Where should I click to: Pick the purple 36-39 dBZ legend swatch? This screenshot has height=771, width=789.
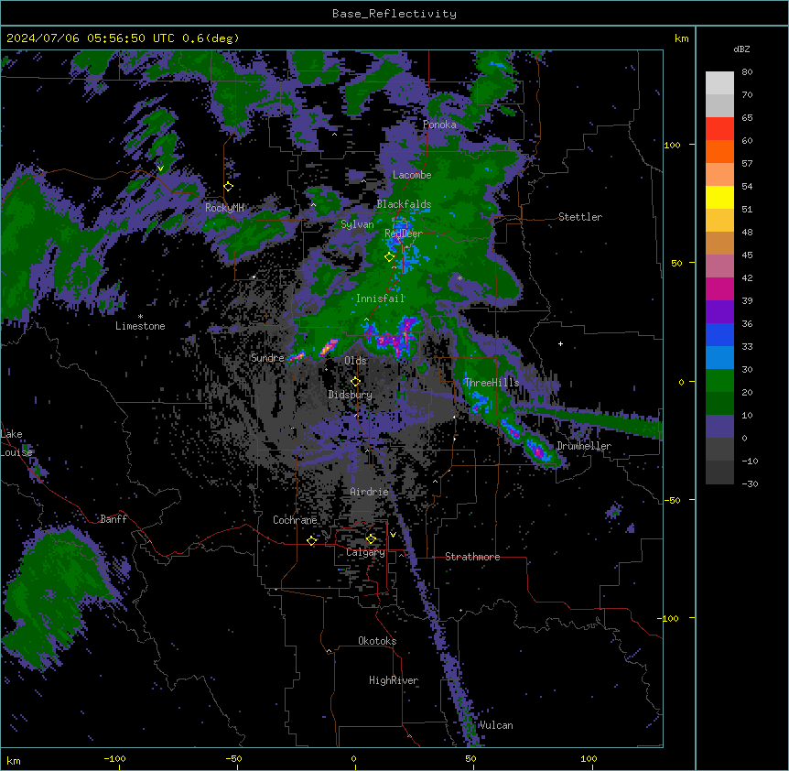(x=719, y=312)
